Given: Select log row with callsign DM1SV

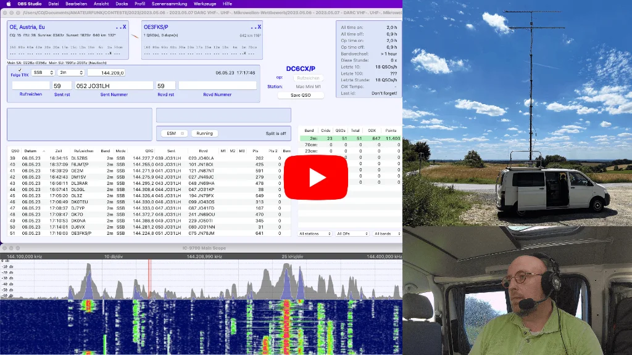Looking at the screenshot, I should point(149,177).
